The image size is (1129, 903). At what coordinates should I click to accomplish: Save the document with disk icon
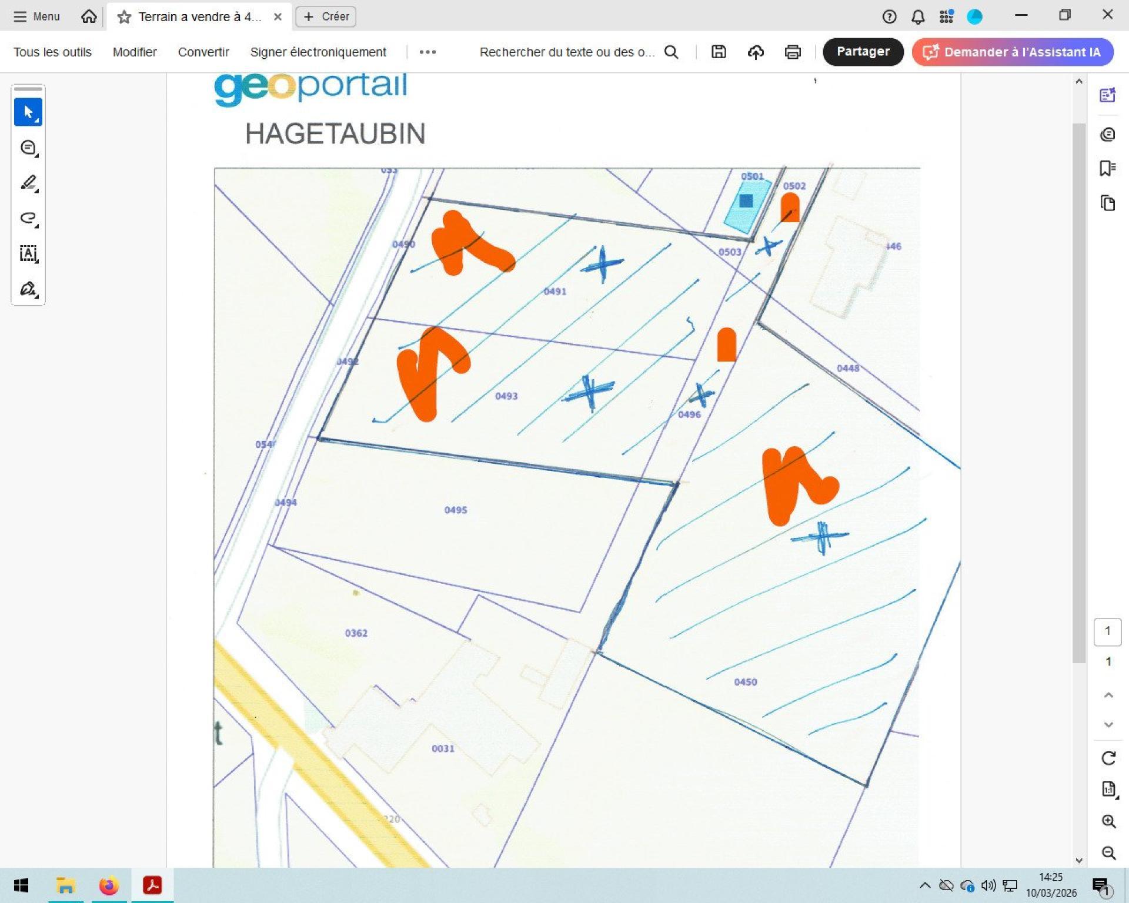click(719, 52)
